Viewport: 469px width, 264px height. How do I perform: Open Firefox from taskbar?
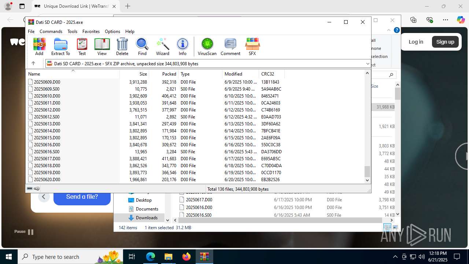point(187,257)
